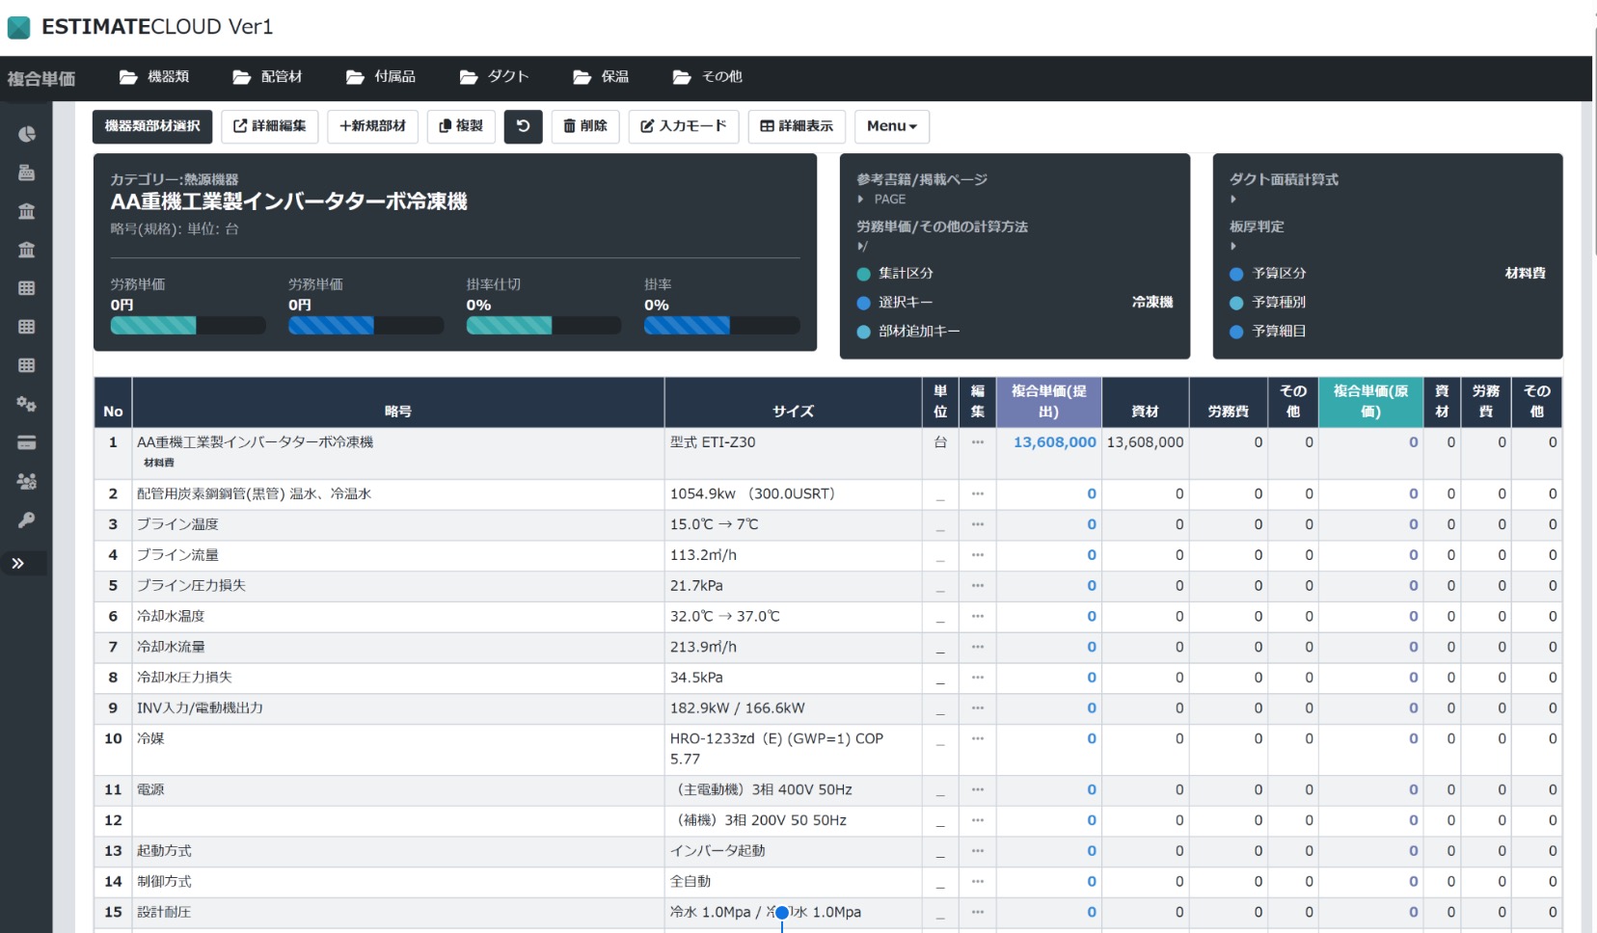The image size is (1597, 933).
Task: Open edit dots for row 2 配管用炭素鋼鋼管
Action: (978, 493)
